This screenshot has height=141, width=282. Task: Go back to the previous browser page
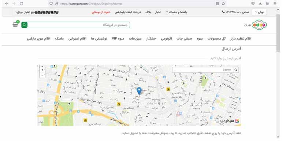coord(7,4)
